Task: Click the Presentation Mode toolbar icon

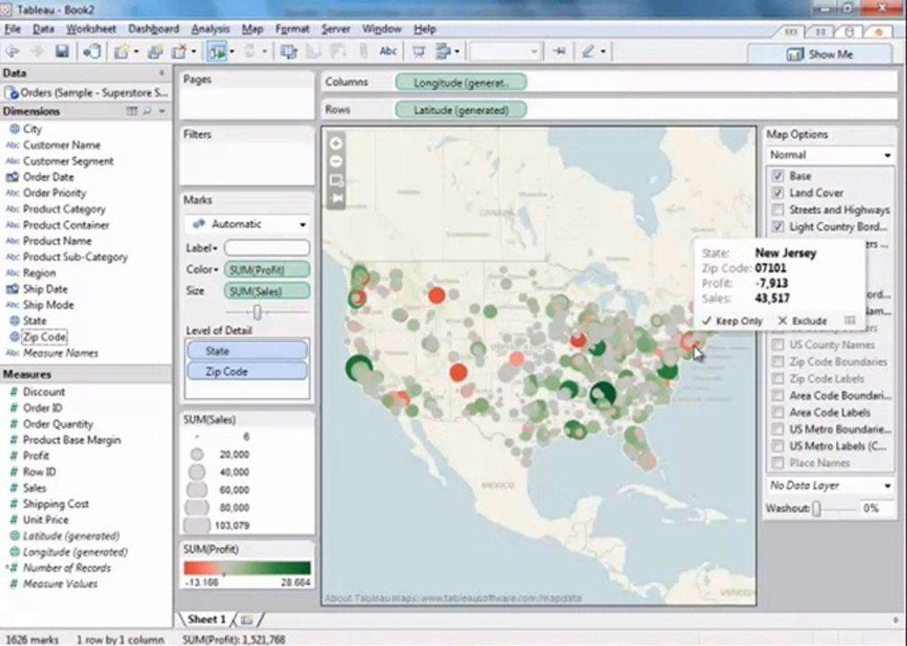Action: pos(419,52)
